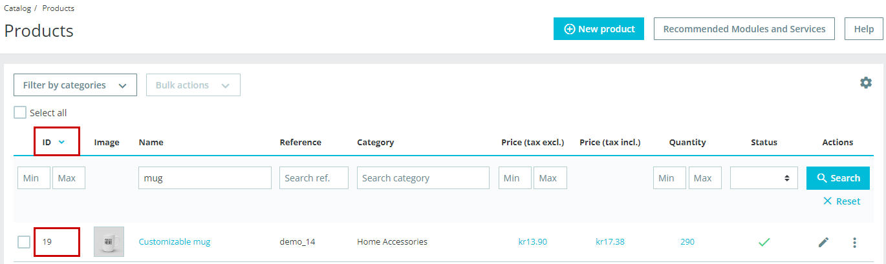Screen dimensions: 886x264
Task: Click the settings gear icon
Action: point(865,83)
